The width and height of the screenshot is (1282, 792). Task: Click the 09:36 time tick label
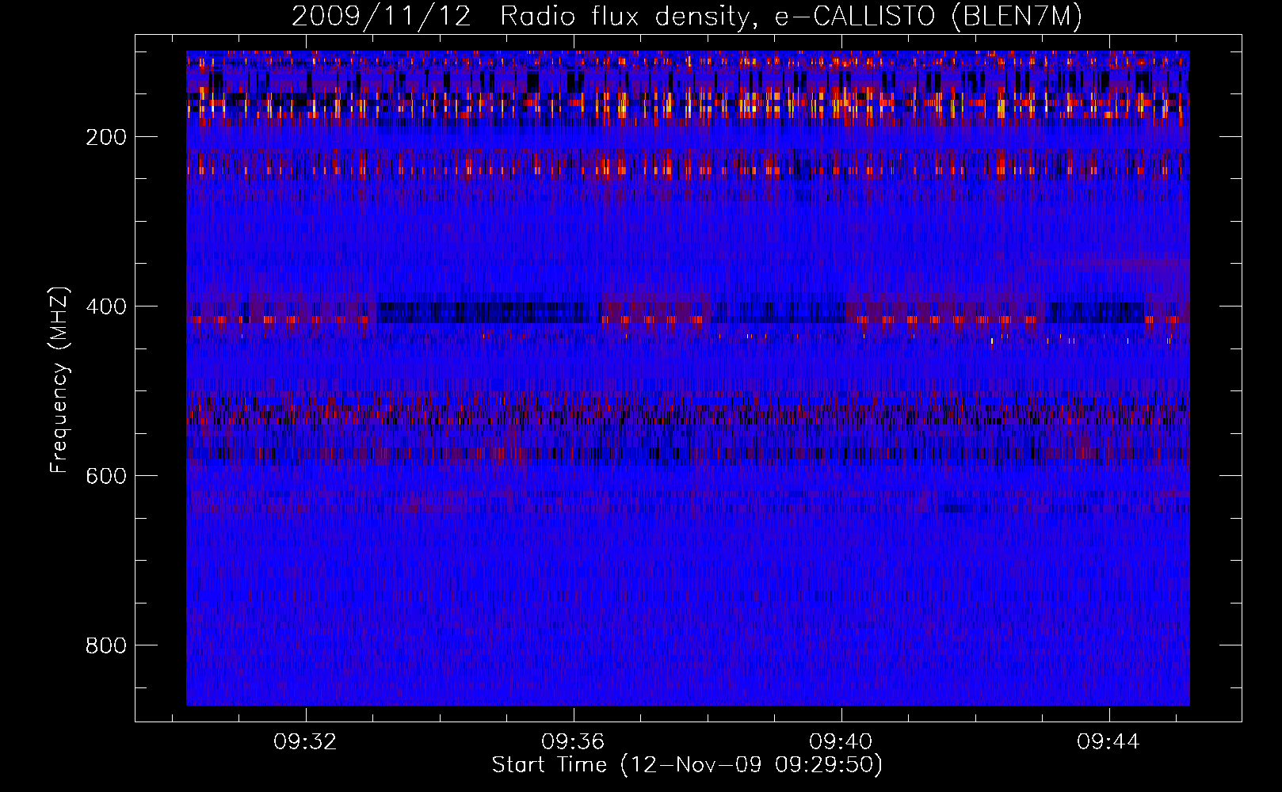pyautogui.click(x=573, y=742)
